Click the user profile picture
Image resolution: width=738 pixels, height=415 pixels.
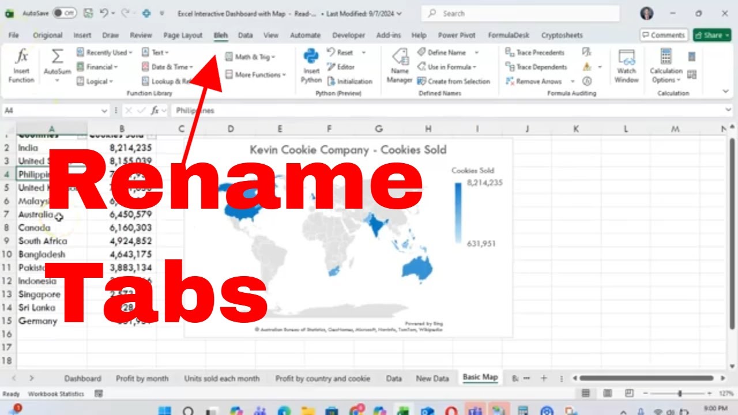point(647,13)
